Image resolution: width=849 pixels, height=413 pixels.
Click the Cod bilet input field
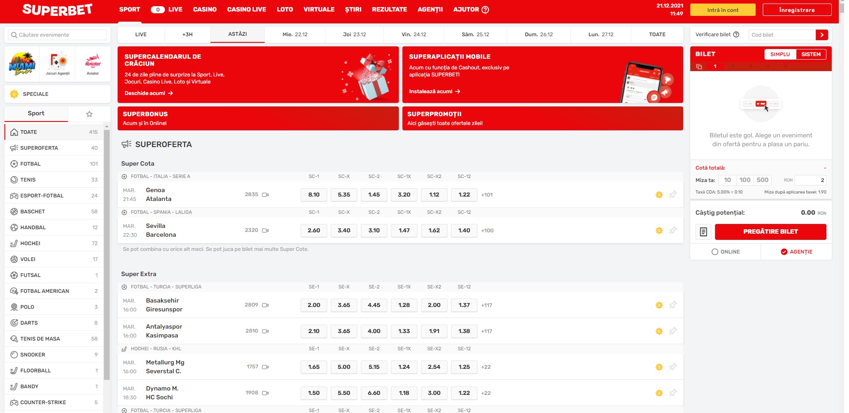coord(782,35)
